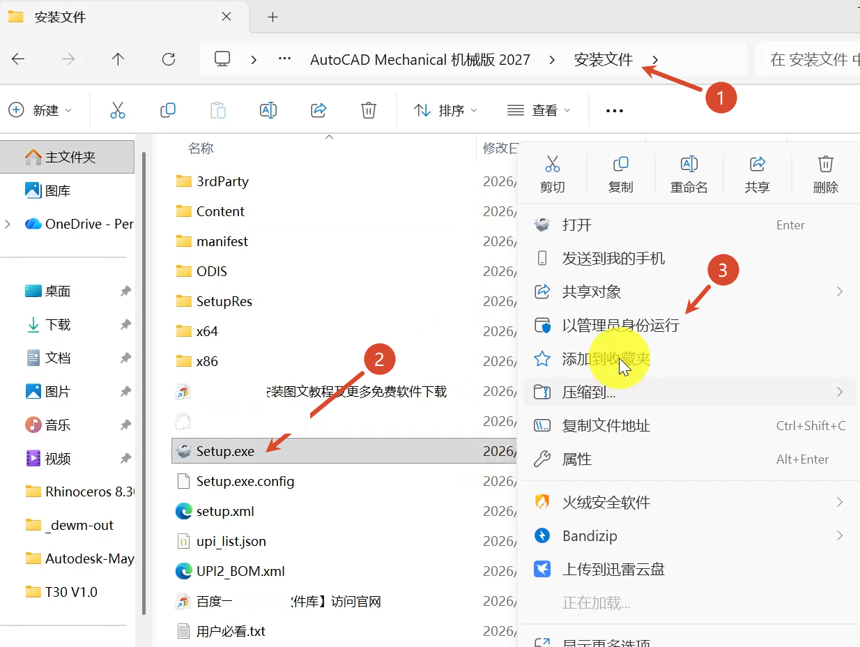Click 重命名 in the context menu
Viewport: 860px width, 647px height.
coord(689,174)
